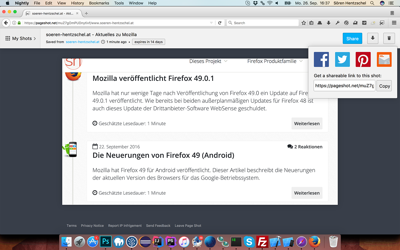
Task: Share shot on Facebook
Action: point(321,59)
